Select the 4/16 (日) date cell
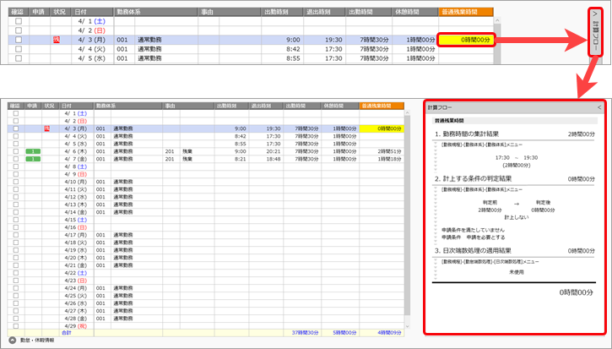Image resolution: width=612 pixels, height=349 pixels. 76,227
